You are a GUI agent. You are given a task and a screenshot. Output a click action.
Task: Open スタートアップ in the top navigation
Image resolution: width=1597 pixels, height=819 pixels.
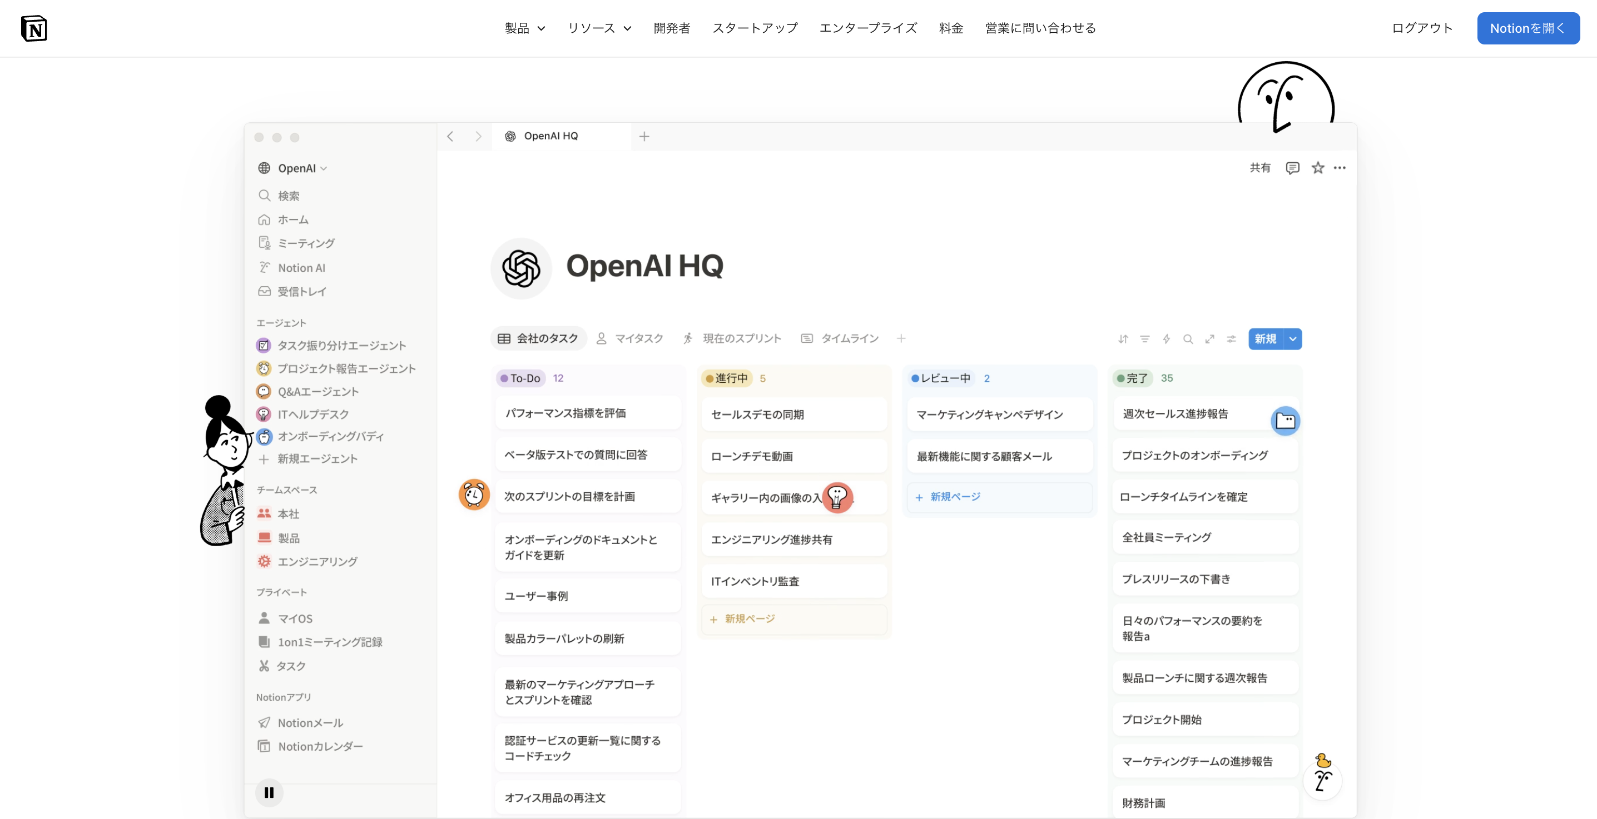click(755, 28)
